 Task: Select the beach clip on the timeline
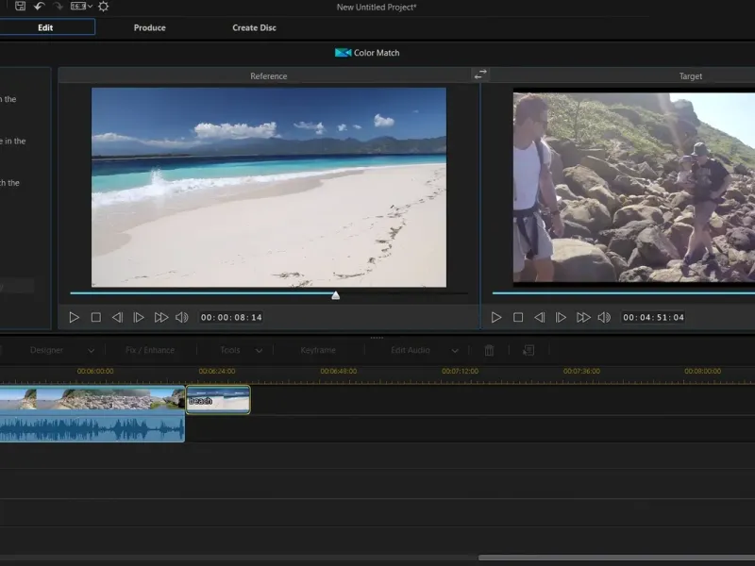point(218,400)
